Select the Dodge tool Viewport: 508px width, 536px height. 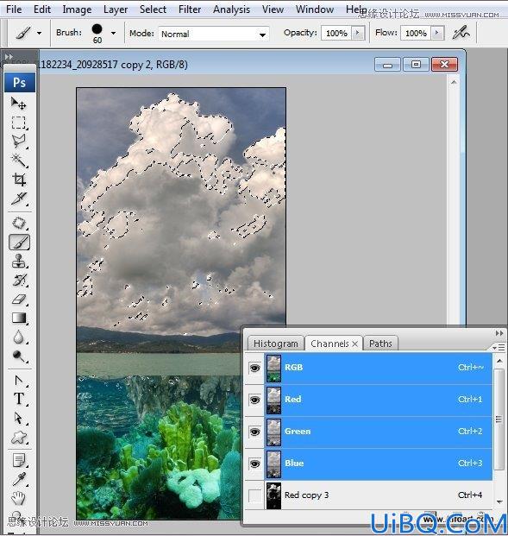point(18,356)
